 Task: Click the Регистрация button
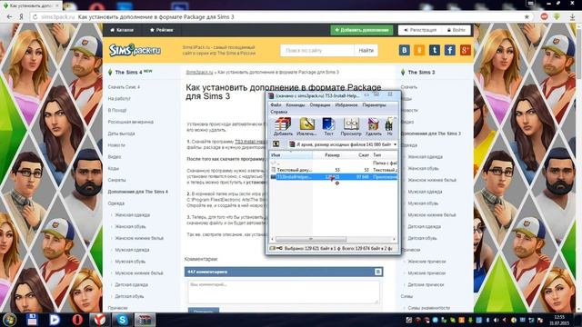point(420,30)
